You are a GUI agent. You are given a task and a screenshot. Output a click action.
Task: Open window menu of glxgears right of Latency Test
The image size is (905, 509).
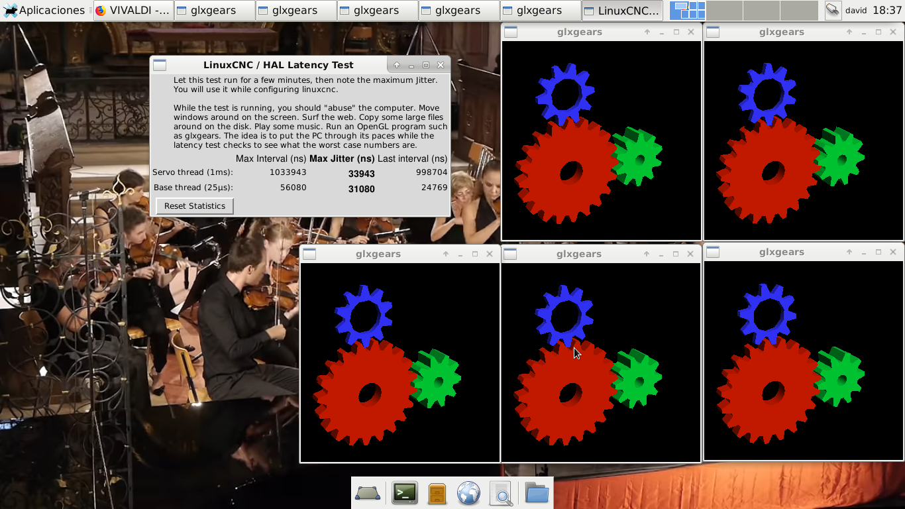coord(510,32)
